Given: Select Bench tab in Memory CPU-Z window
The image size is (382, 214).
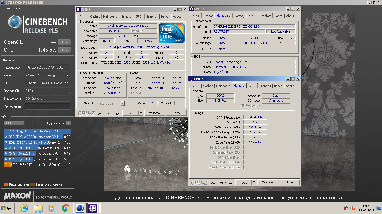Looking at the screenshot, I should click(278, 86).
